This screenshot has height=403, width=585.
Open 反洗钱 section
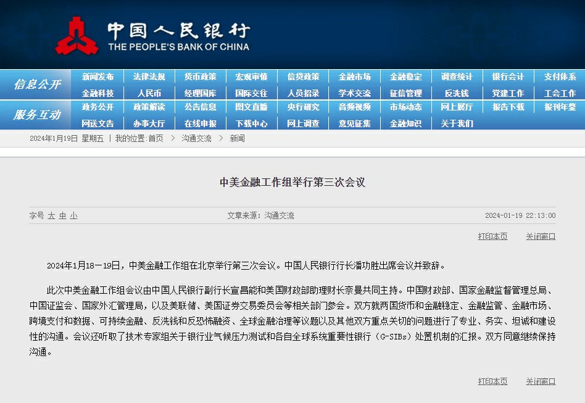tap(457, 93)
